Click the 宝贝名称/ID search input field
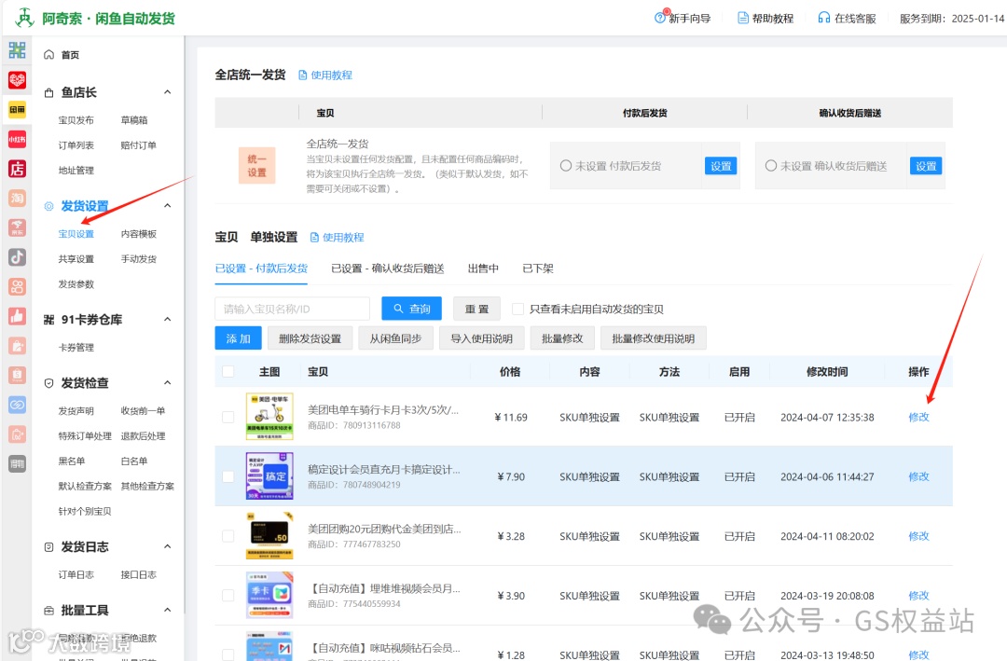Viewport: 1007px width, 661px height. (292, 309)
